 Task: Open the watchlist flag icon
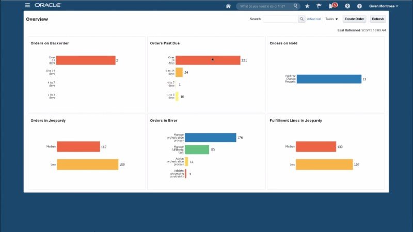[x=319, y=6]
